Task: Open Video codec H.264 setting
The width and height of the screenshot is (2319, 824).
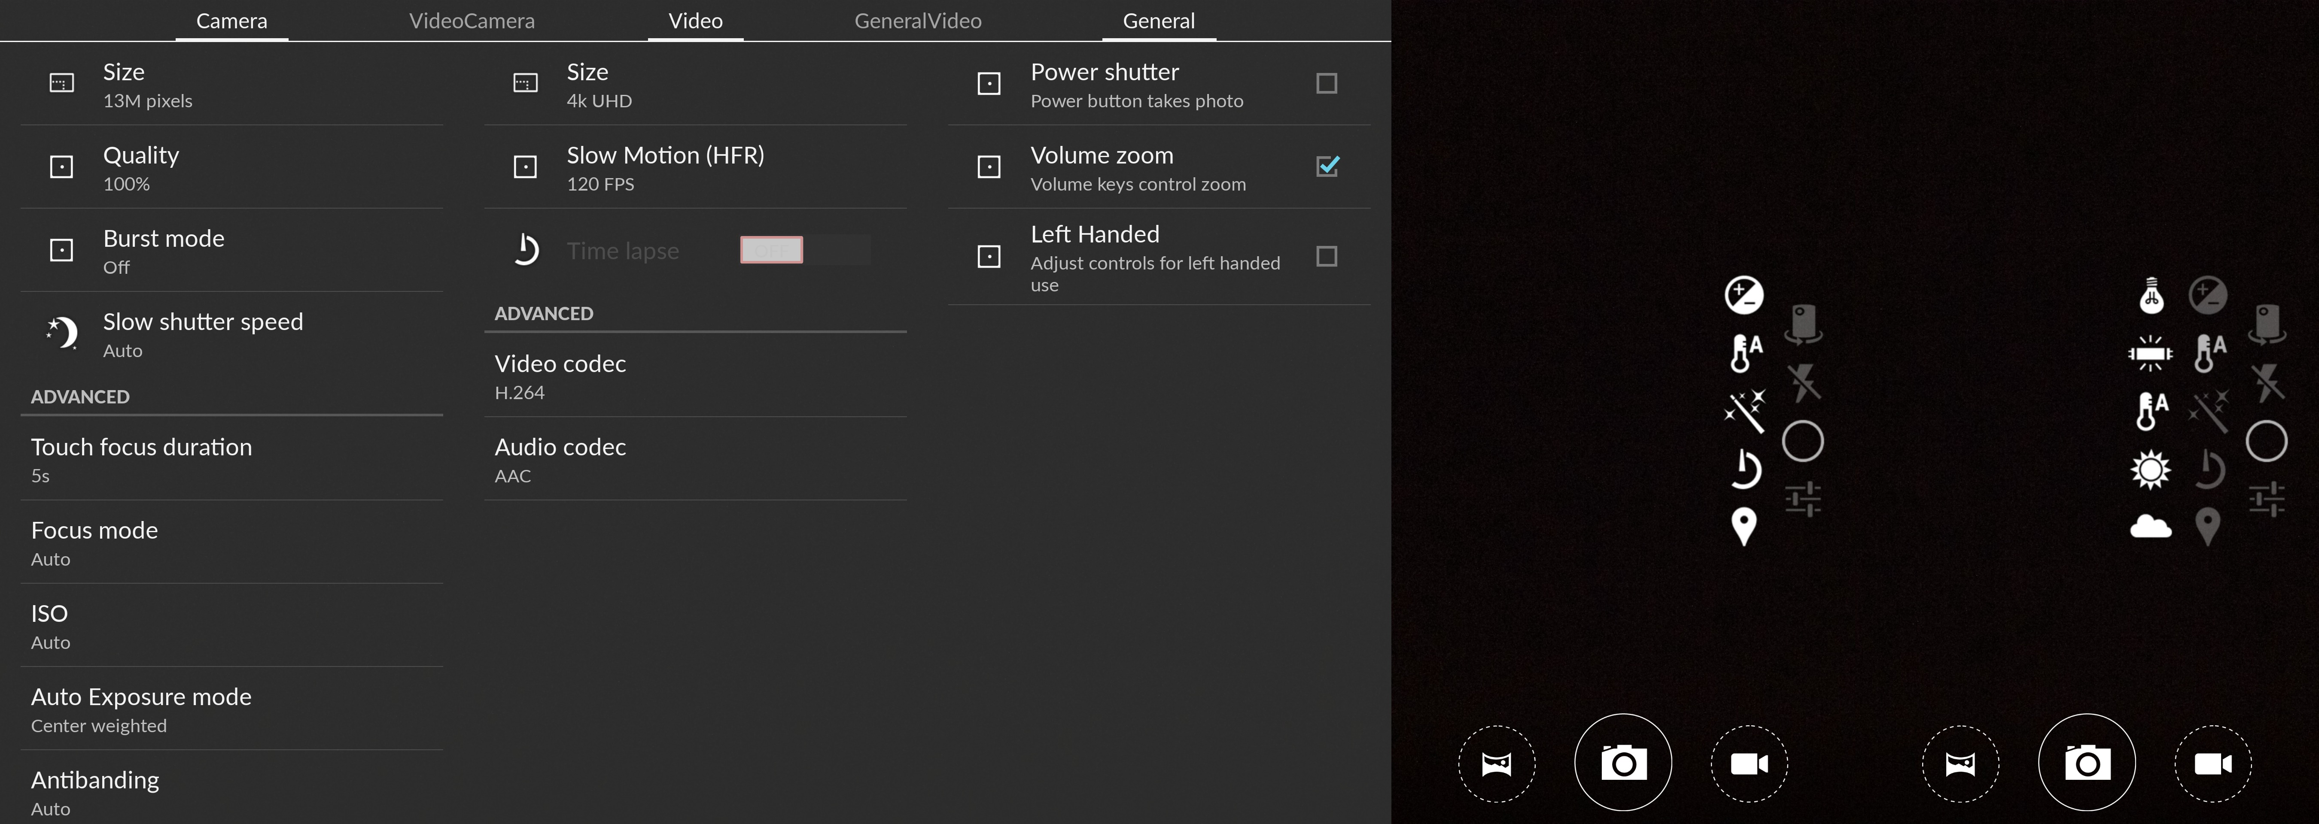Action: (x=695, y=375)
